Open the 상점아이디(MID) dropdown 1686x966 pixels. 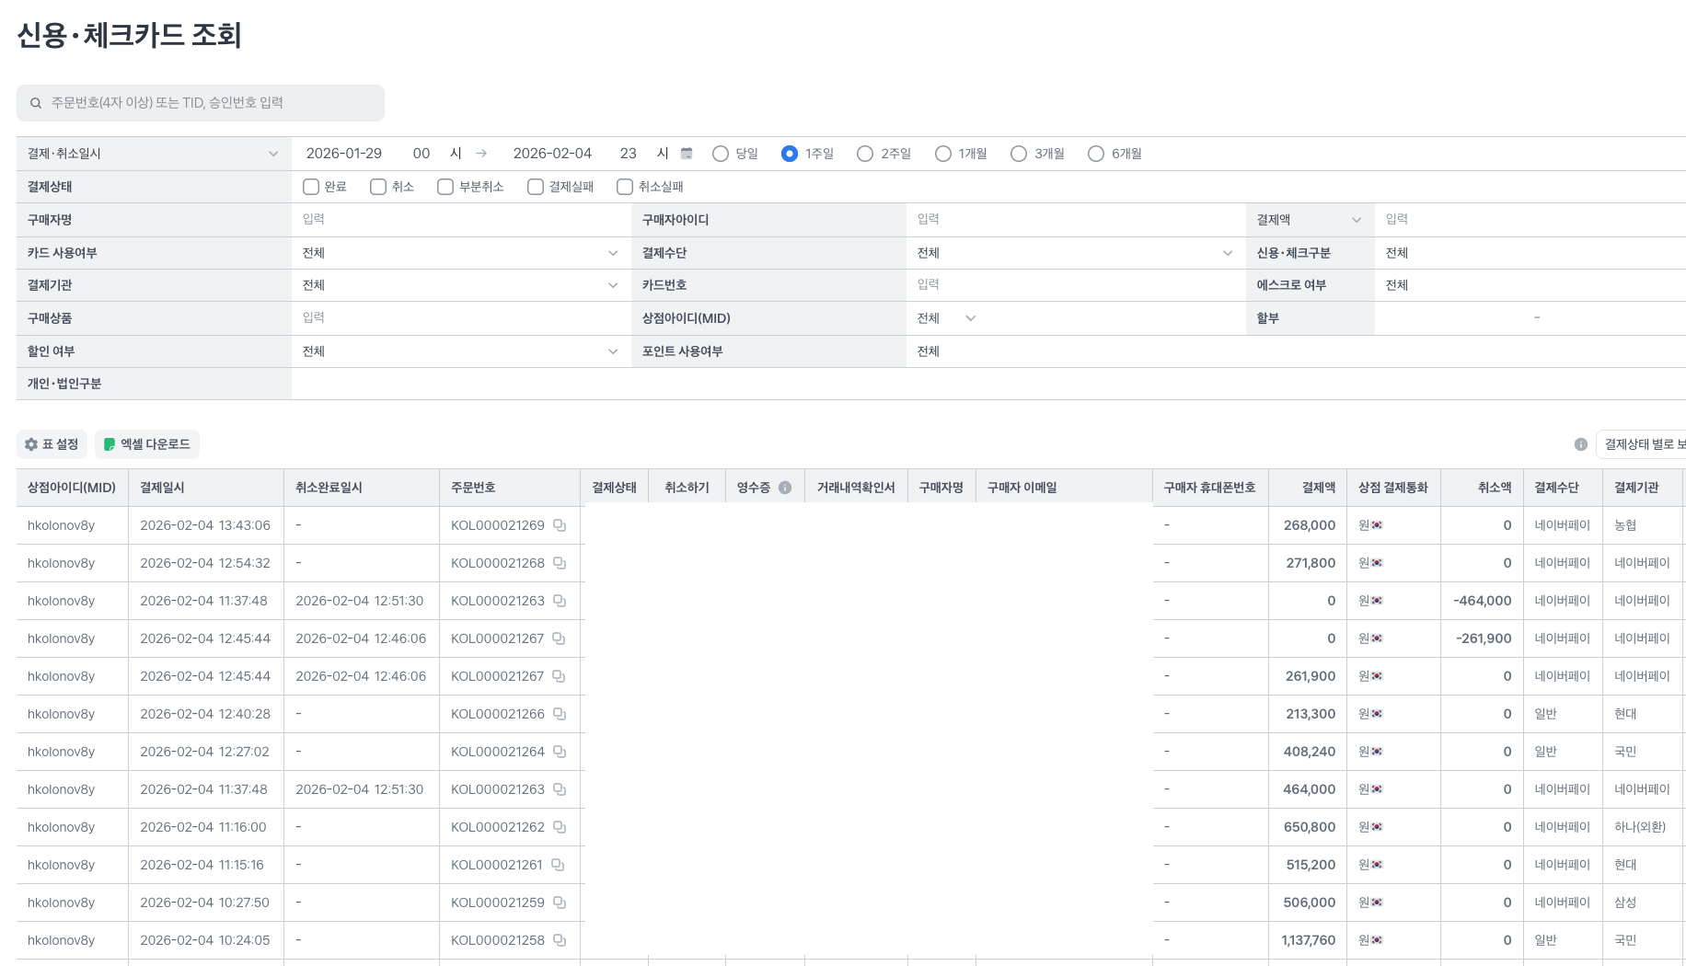pyautogui.click(x=947, y=318)
